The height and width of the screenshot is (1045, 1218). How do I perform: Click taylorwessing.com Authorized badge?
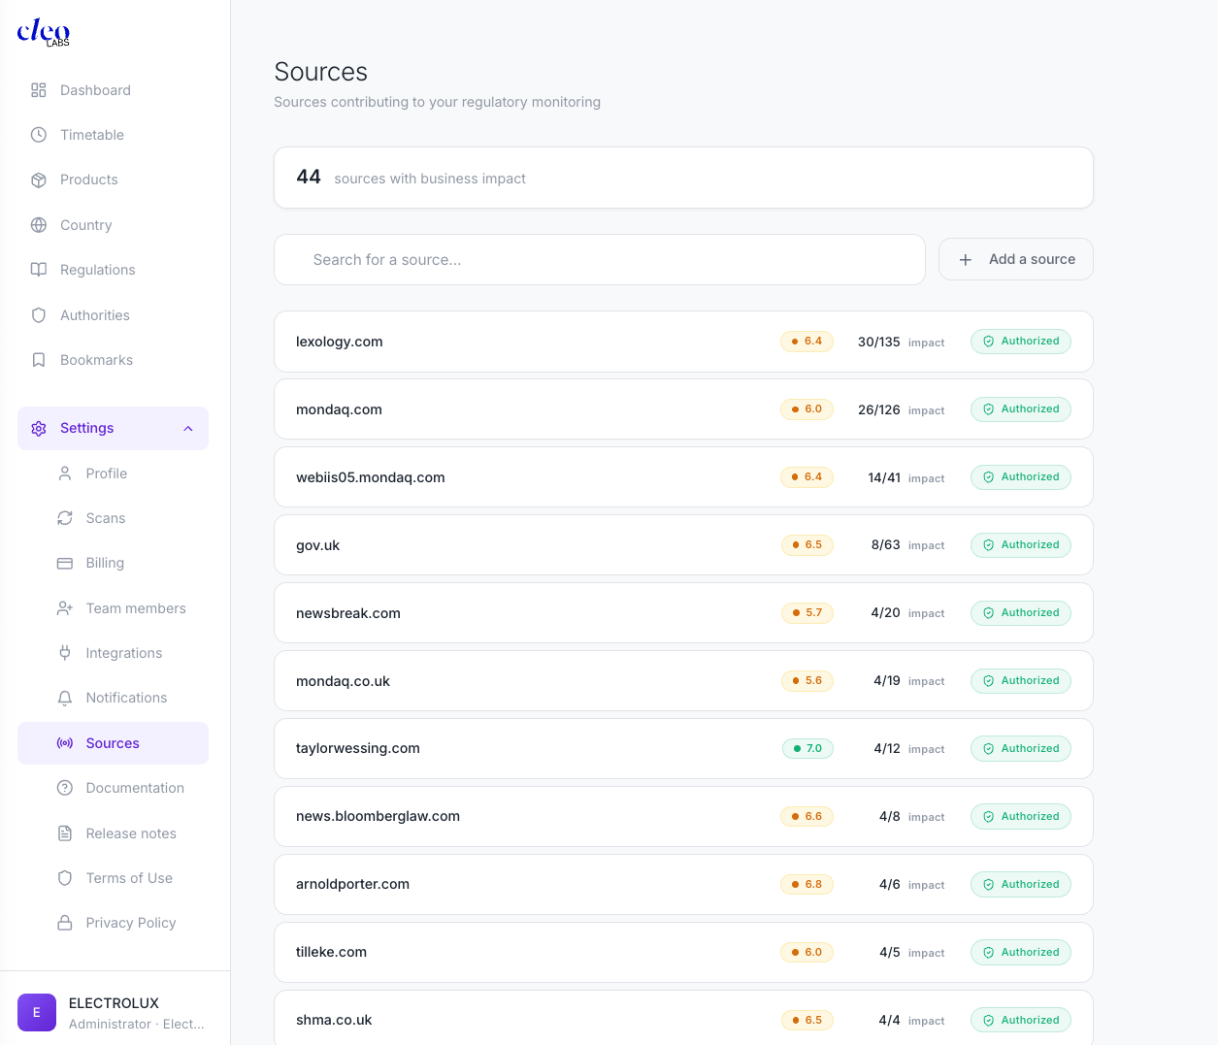tap(1021, 749)
